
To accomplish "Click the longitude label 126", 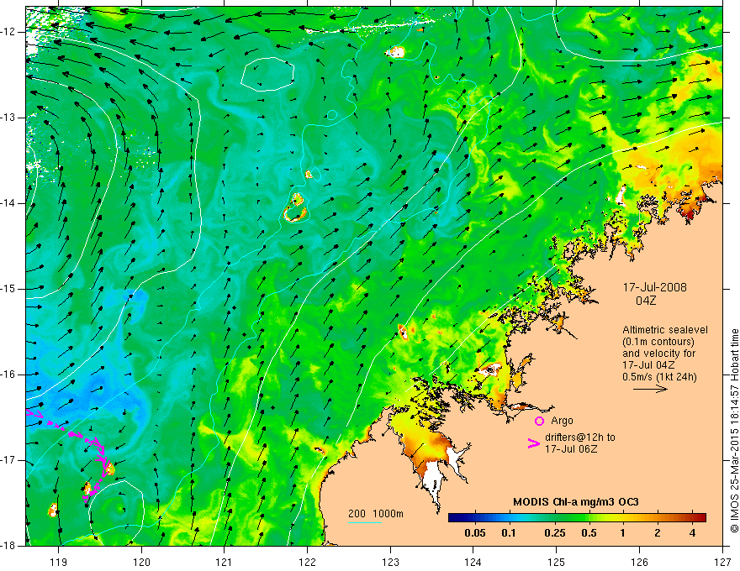I will (x=639, y=562).
